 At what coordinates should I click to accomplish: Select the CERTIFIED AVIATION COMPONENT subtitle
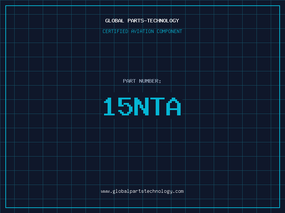(142, 31)
